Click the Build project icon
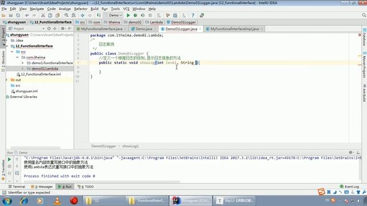The image size is (367, 206). [99, 15]
